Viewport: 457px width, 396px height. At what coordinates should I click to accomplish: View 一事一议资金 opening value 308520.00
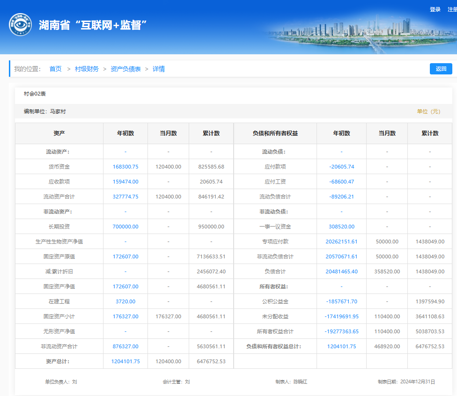(341, 227)
